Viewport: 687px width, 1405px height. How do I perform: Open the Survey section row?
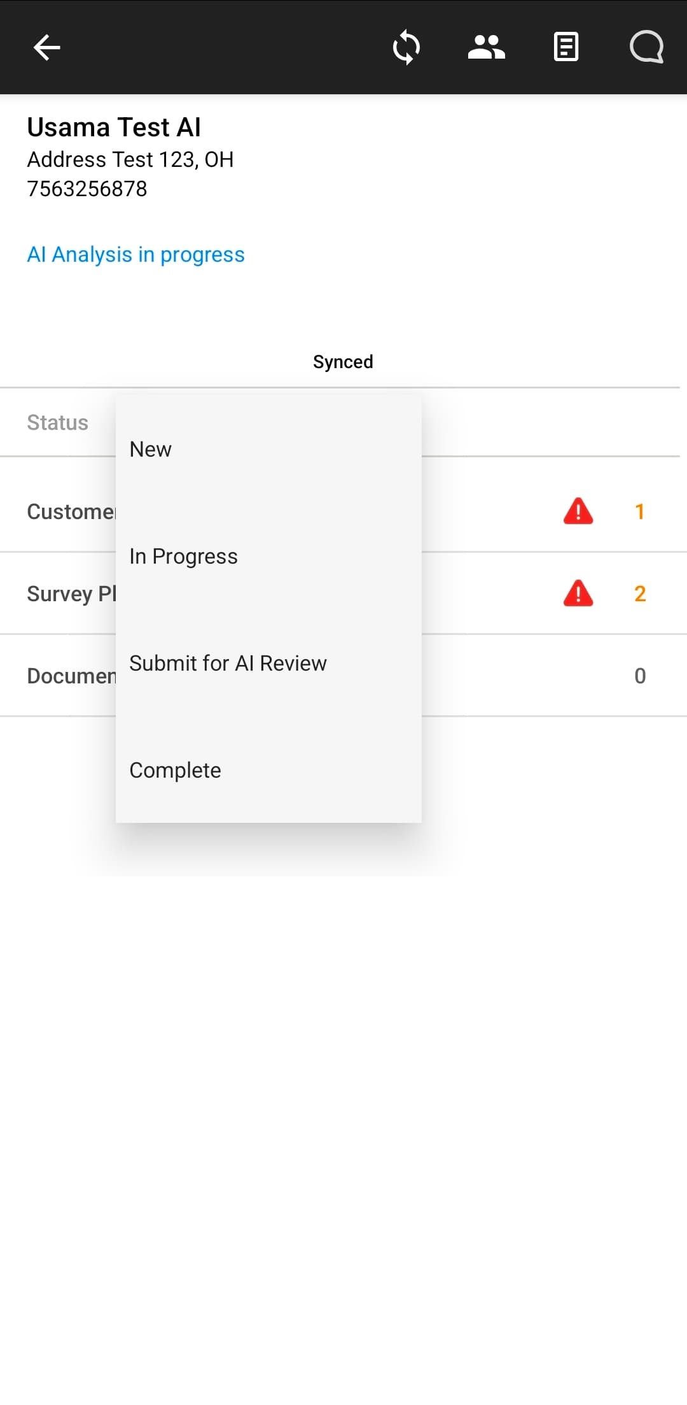(x=343, y=593)
